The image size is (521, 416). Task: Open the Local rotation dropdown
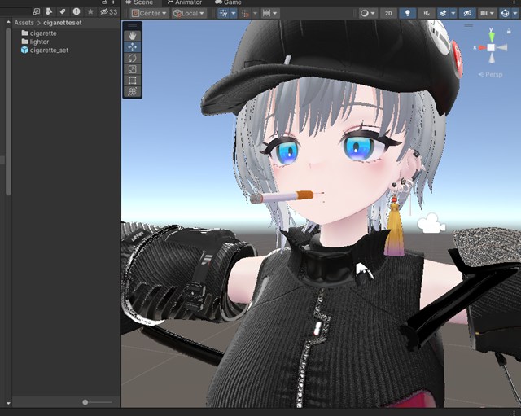[189, 14]
